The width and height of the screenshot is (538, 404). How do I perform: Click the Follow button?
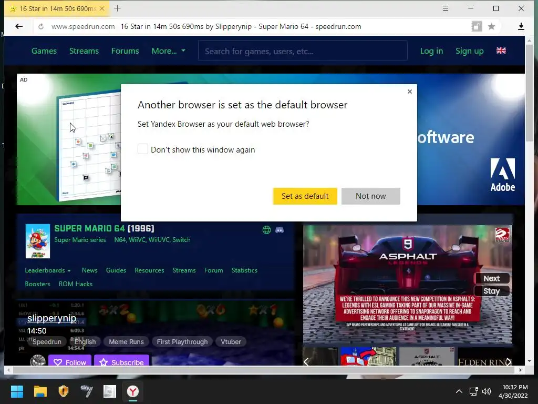click(70, 361)
